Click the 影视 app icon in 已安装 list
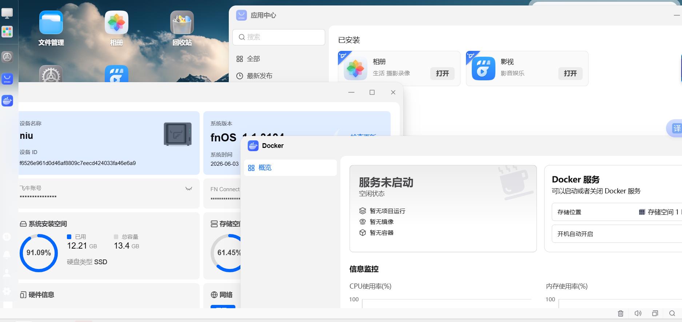The width and height of the screenshot is (682, 322). pyautogui.click(x=483, y=68)
